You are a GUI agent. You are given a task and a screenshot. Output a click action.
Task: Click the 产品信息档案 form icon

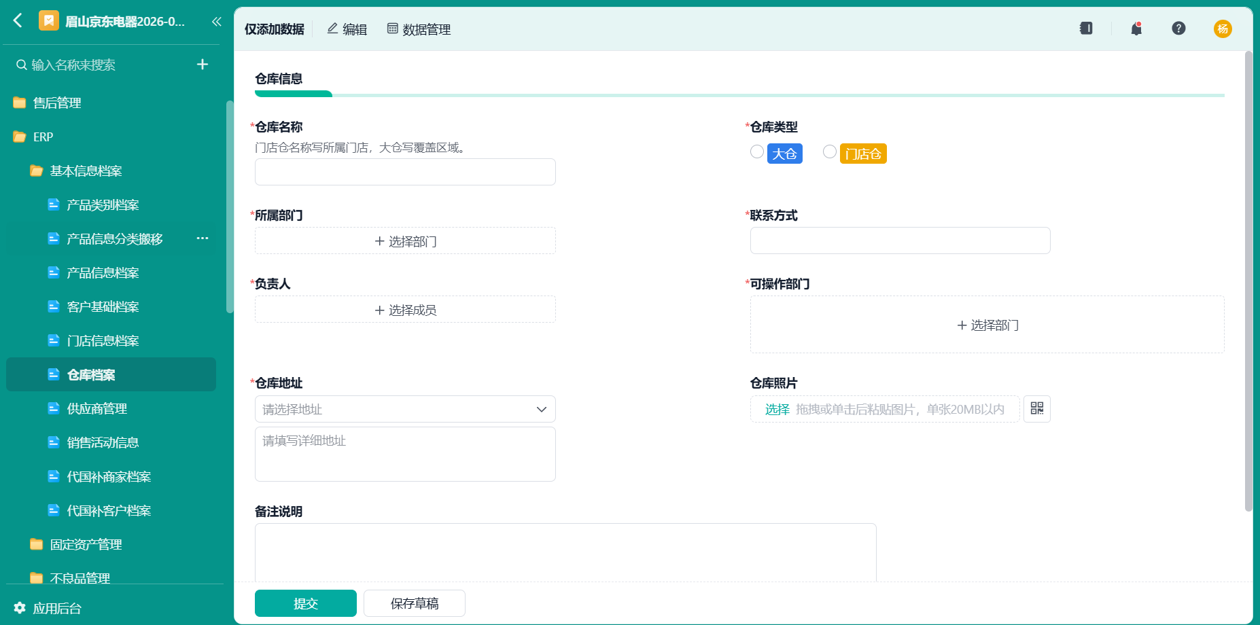pyautogui.click(x=54, y=272)
